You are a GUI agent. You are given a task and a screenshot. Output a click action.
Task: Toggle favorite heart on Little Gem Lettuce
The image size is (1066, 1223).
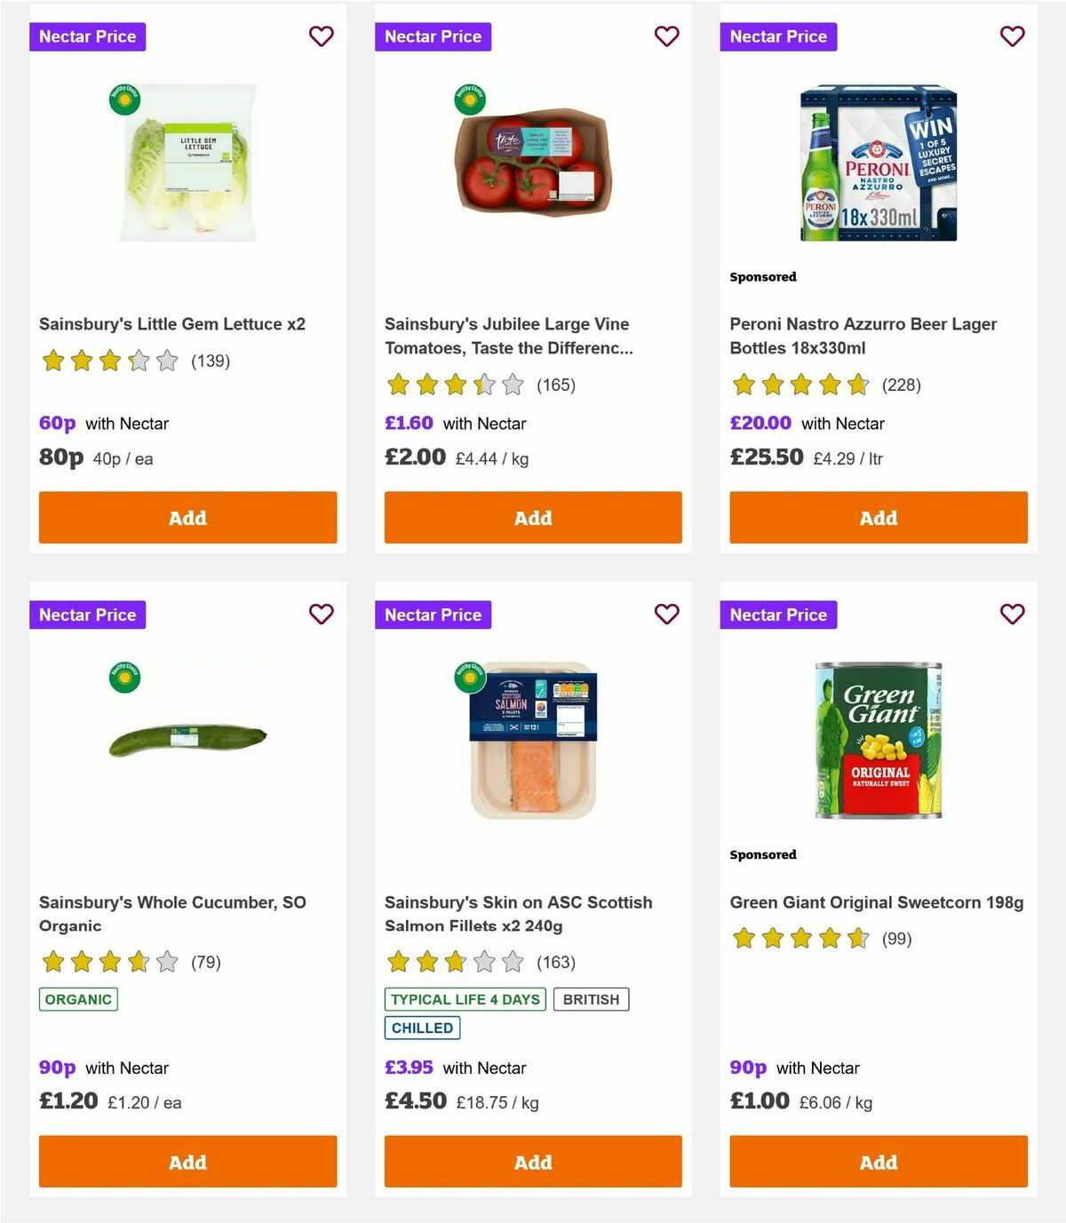point(322,36)
